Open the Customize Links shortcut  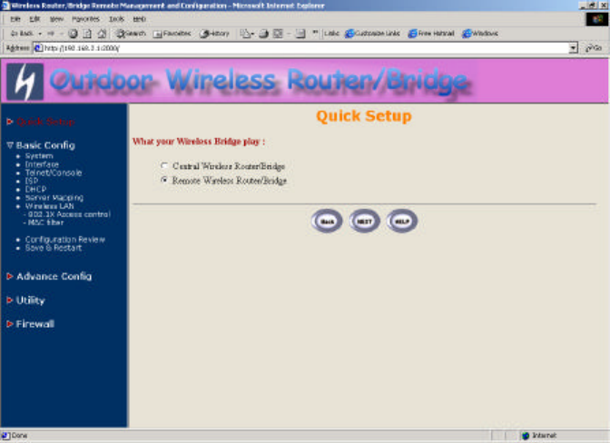click(373, 34)
